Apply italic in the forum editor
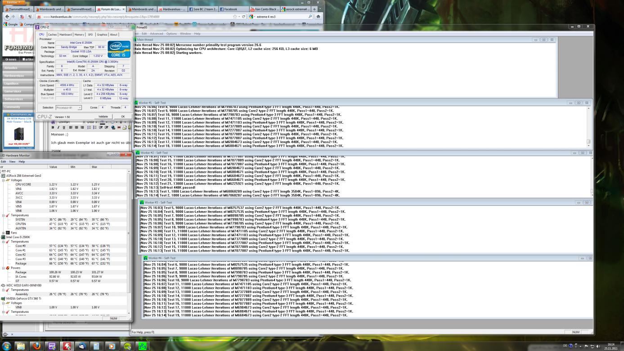624x351 pixels. coord(58,127)
